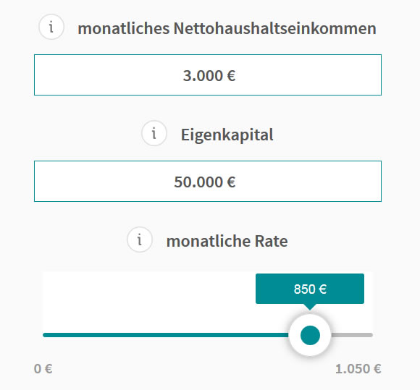Show the Eigenkapital info tooltip icon

pos(154,133)
